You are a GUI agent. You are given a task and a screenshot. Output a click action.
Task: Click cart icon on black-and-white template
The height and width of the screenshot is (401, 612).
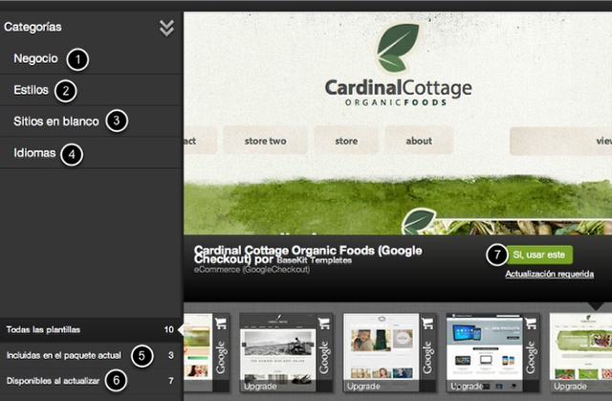point(324,323)
